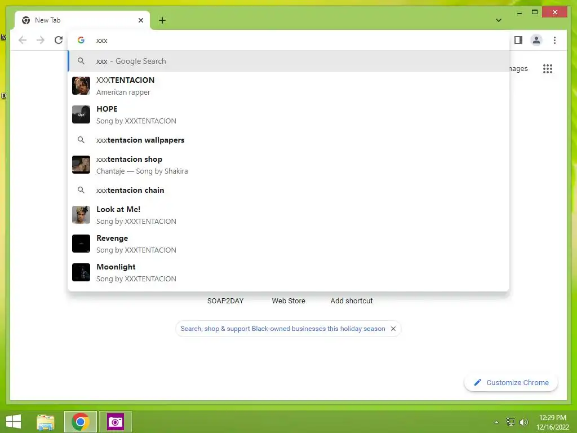Click the Chrome taskbar icon
Screen dimensions: 577x433
[x=81, y=422]
